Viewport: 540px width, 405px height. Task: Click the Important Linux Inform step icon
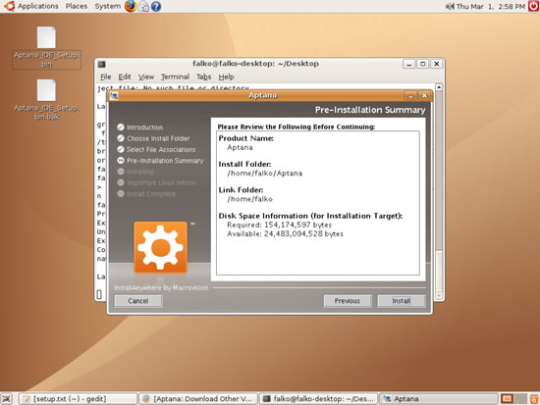click(121, 182)
